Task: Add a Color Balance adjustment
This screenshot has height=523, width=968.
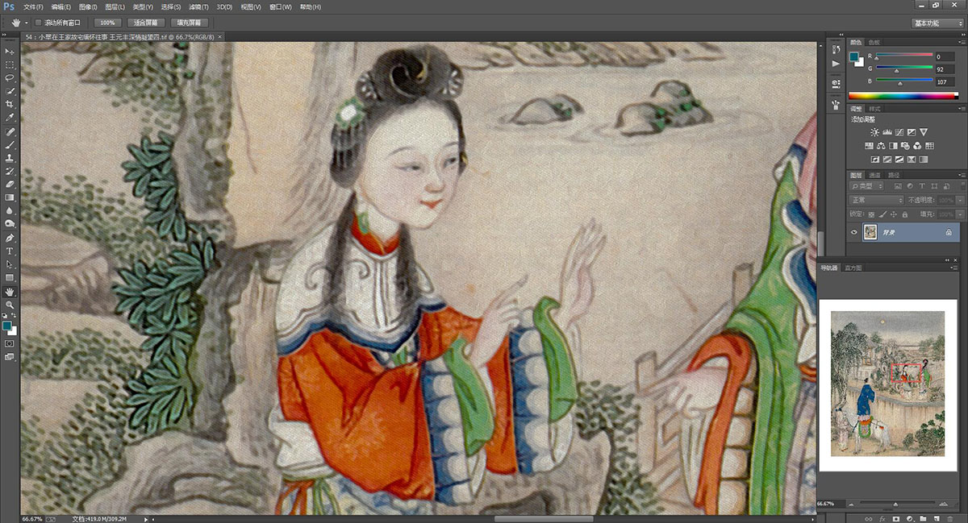Action: tap(882, 146)
